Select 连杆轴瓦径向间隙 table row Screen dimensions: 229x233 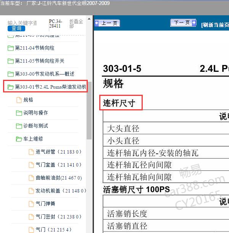tap(166, 165)
